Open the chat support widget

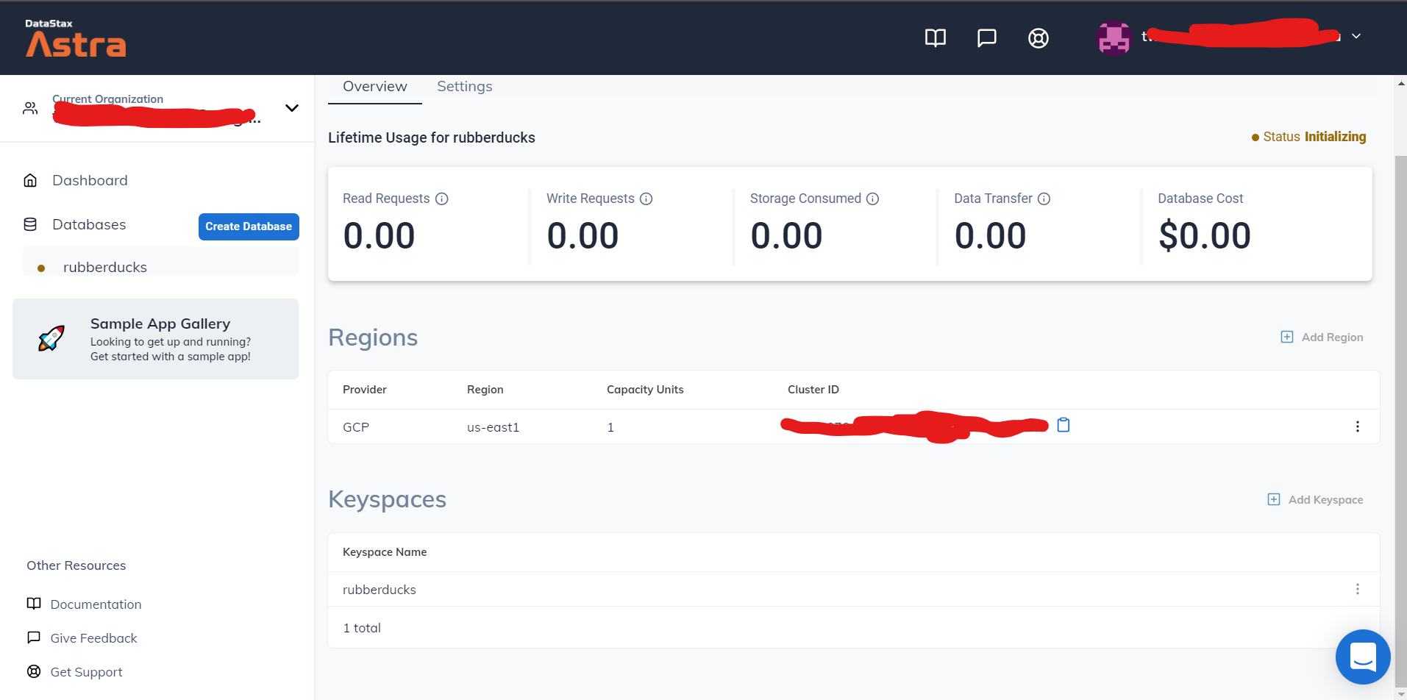(1363, 657)
